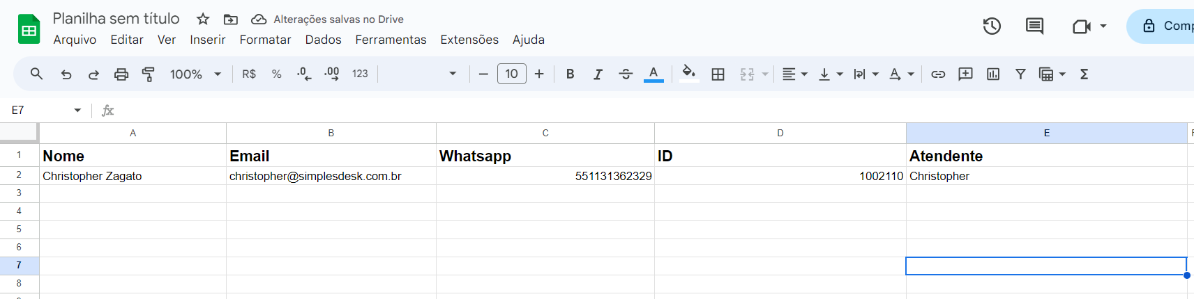Open the horizontal align dropdown
Screen dimensions: 1194x299
pyautogui.click(x=794, y=74)
